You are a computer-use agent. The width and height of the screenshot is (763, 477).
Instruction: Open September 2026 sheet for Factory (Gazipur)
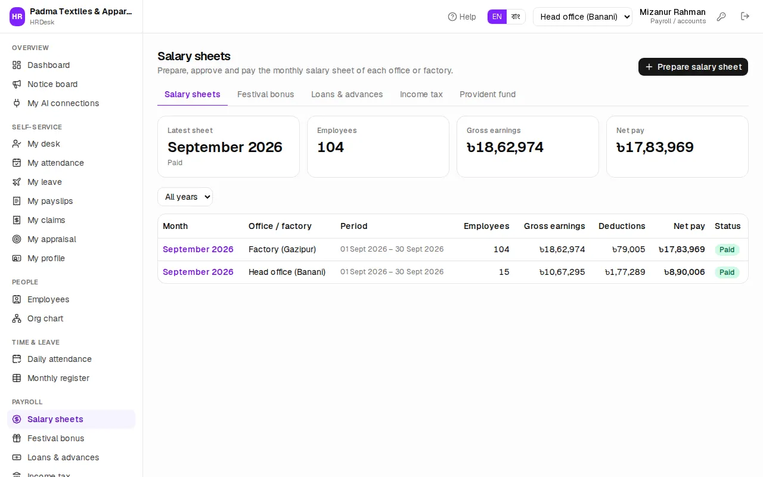click(x=198, y=249)
